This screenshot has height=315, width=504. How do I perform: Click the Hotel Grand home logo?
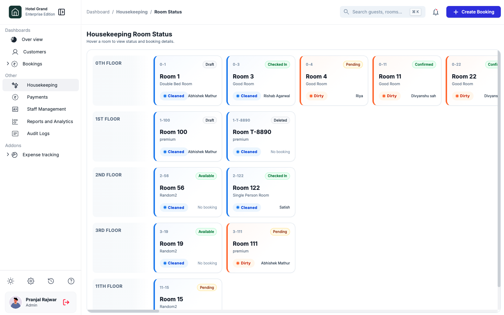click(x=15, y=12)
